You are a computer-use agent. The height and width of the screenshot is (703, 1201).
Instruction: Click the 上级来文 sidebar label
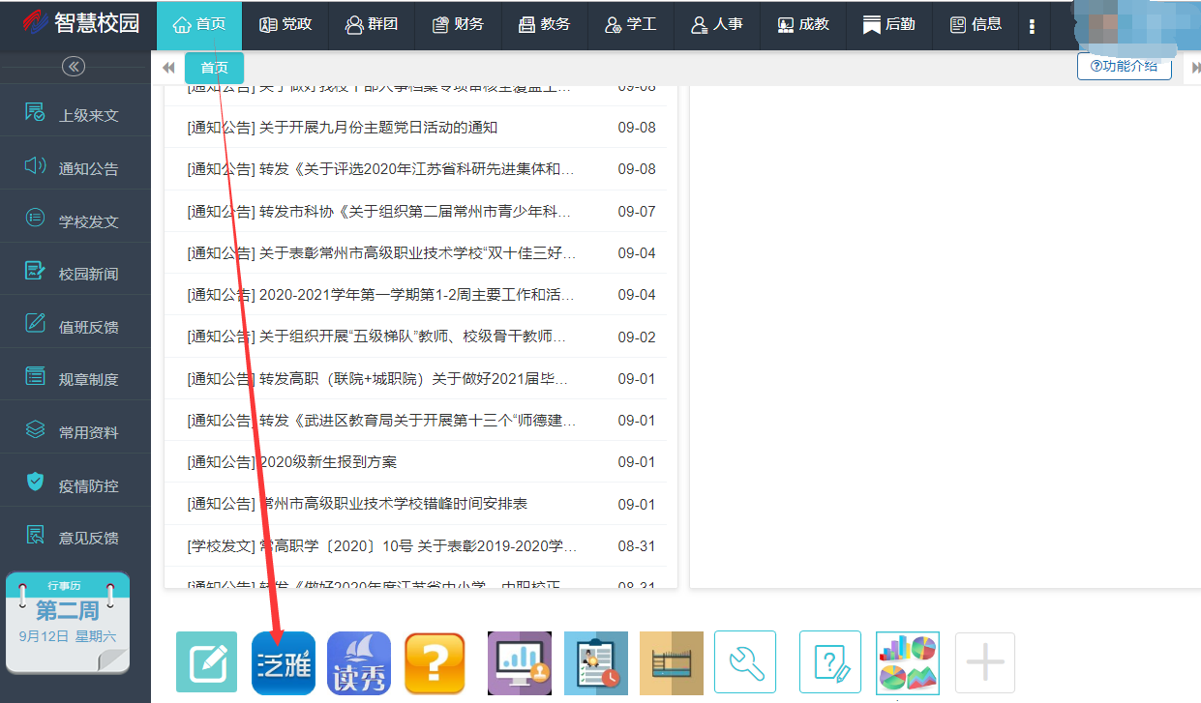[x=89, y=116]
